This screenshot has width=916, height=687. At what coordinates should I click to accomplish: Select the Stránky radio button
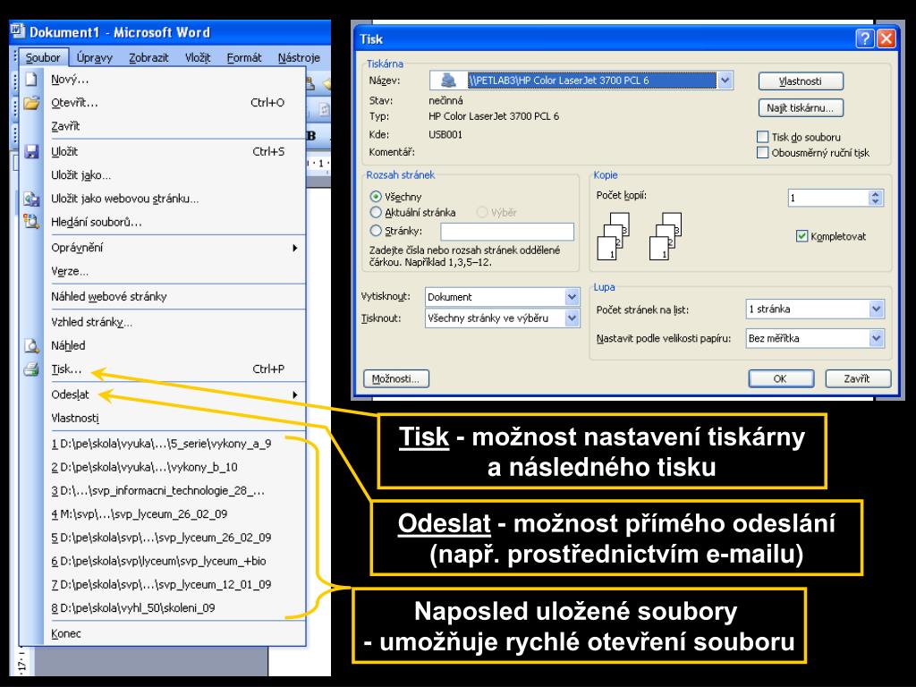click(376, 230)
